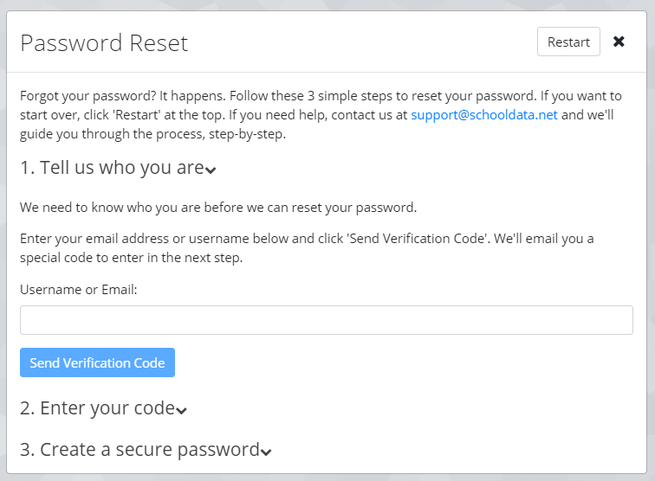Screen dimensions: 655x481
Task: Click 'We need to know who you are' sentence
Action: [x=218, y=208]
